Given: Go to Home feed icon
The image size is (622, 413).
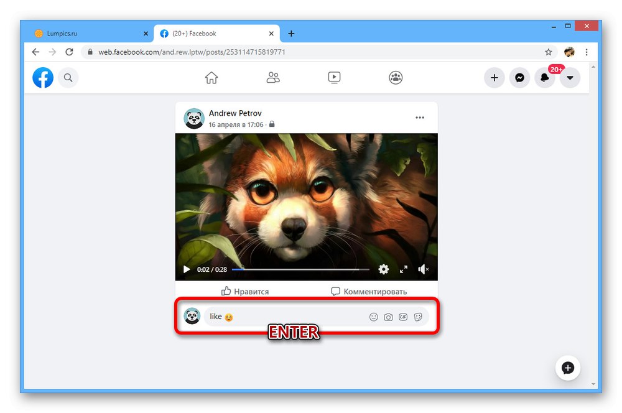Looking at the screenshot, I should 211,78.
